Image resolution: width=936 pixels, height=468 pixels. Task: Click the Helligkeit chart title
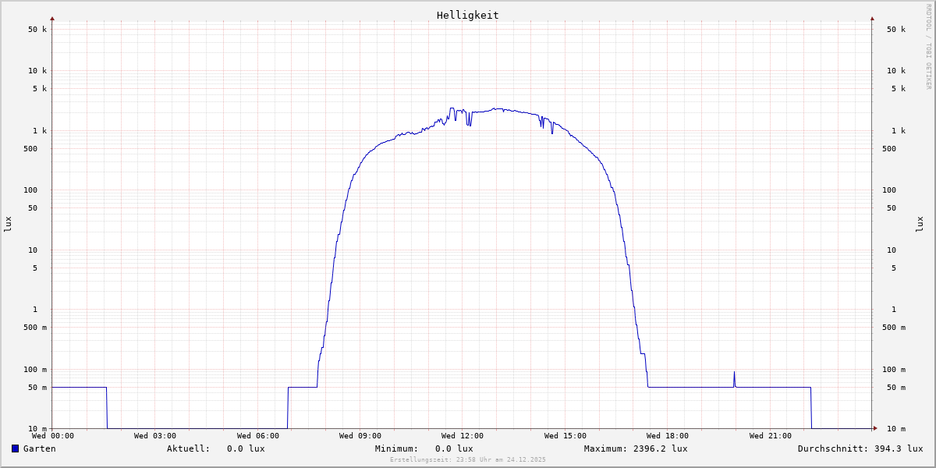click(467, 15)
